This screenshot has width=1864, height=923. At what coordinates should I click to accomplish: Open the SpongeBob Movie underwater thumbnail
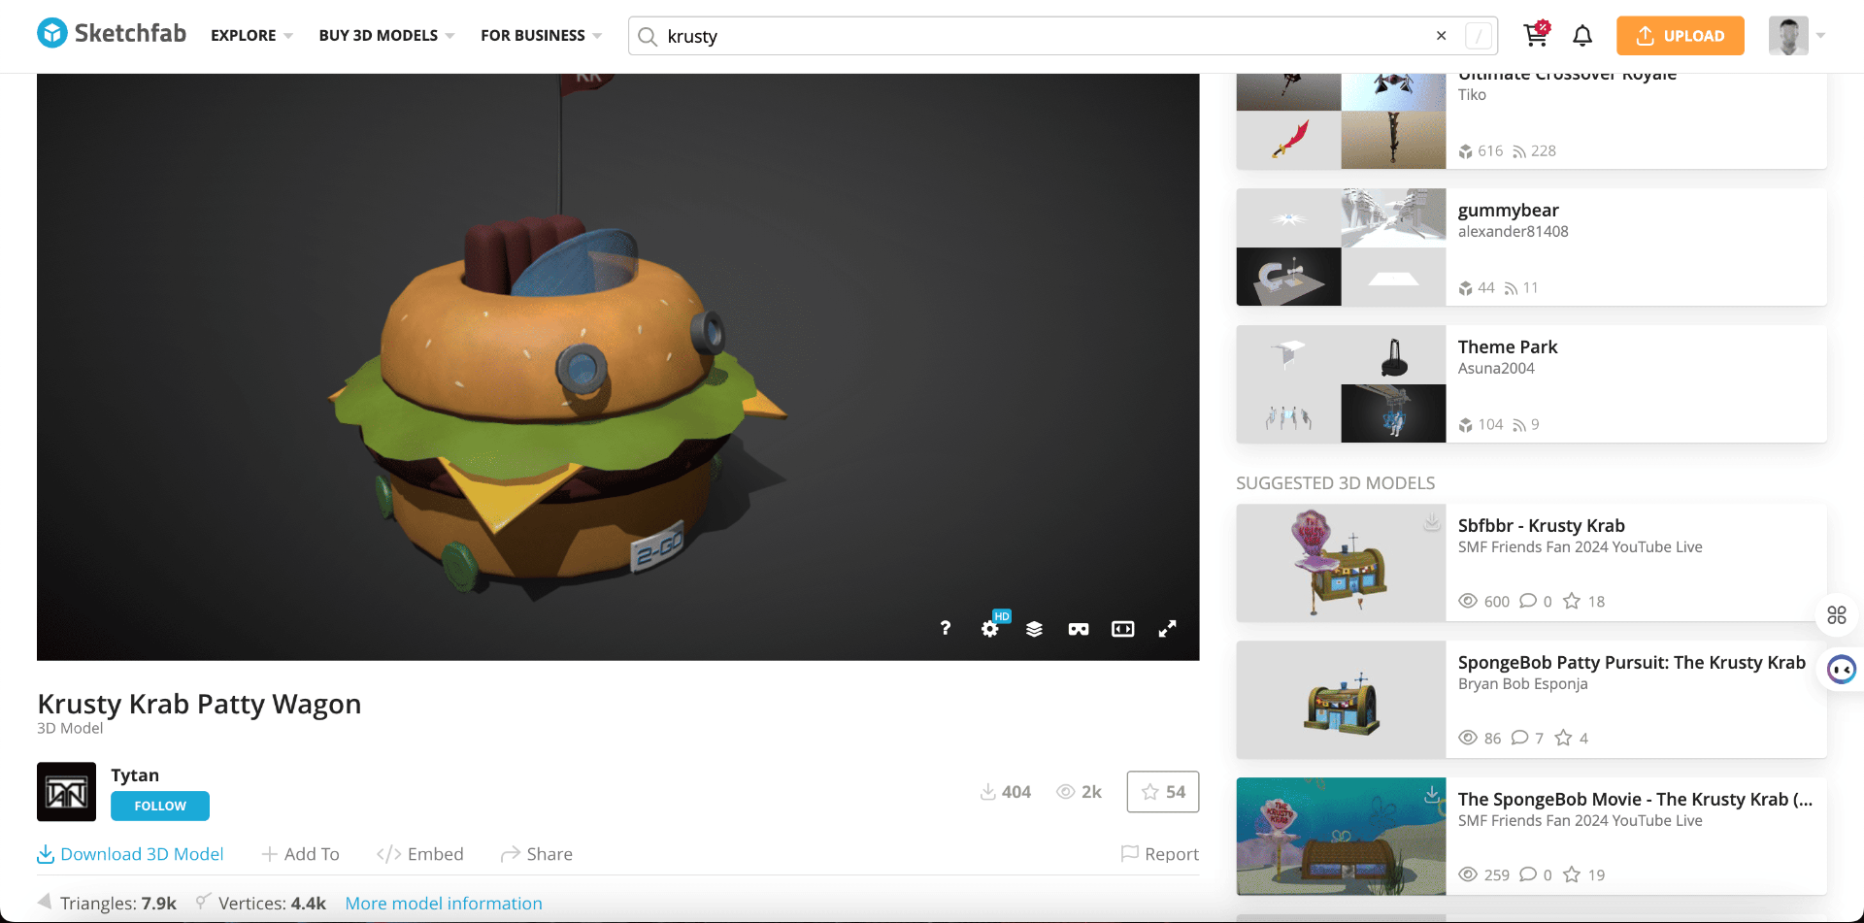[x=1341, y=837]
